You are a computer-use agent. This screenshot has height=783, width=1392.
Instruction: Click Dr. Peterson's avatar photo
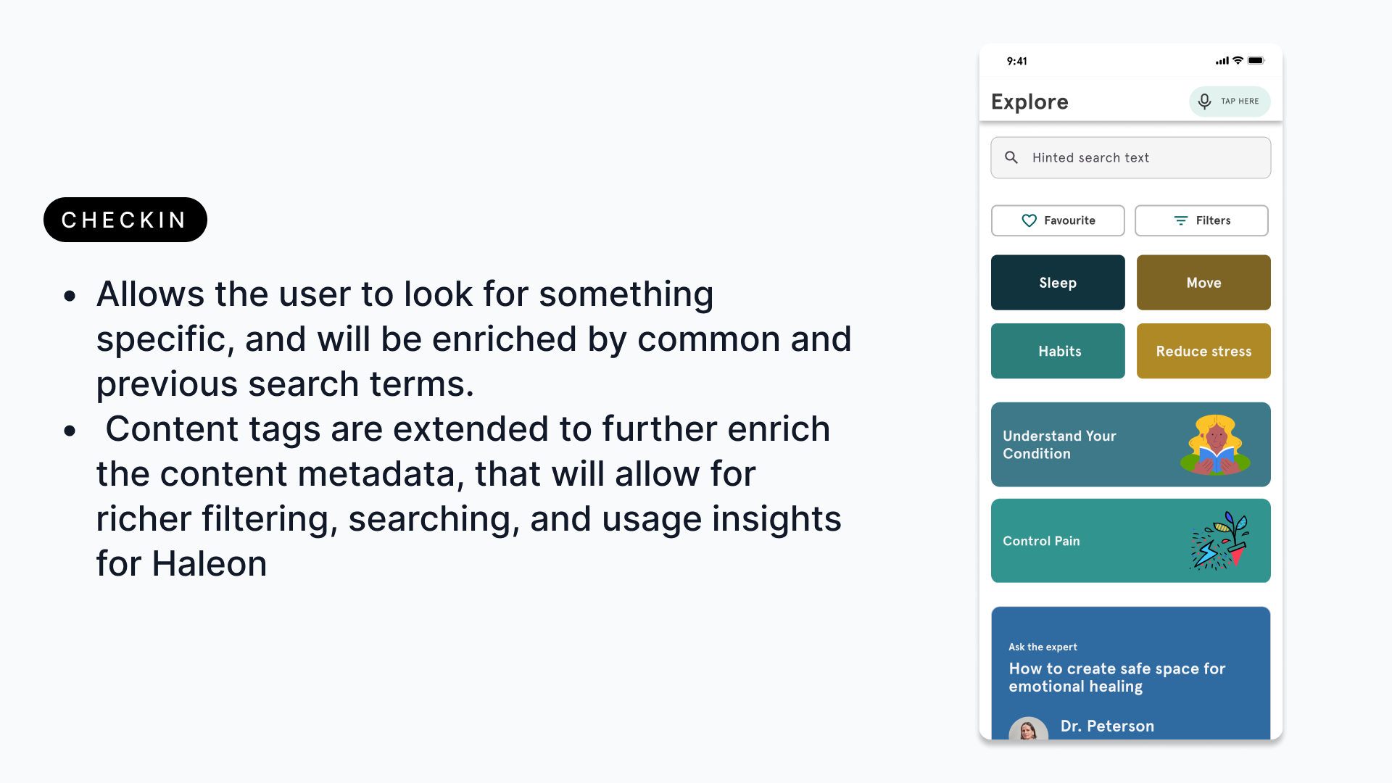pos(1028,728)
